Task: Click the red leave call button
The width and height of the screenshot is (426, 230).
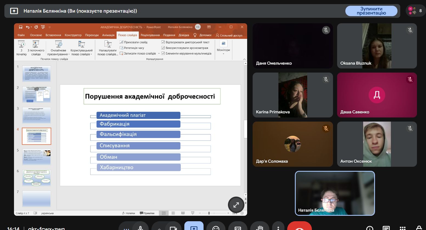Action: [299, 227]
